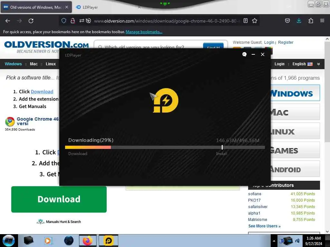
Task: Bookmark this page with the star icon
Action: 255,21
